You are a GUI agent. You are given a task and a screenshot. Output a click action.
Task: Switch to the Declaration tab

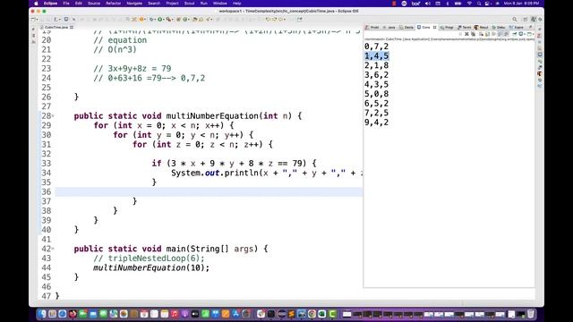pos(406,28)
